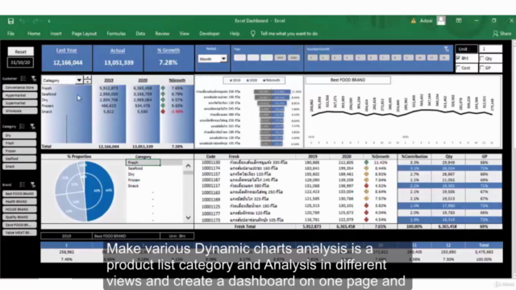Click the Reset button

20,52
